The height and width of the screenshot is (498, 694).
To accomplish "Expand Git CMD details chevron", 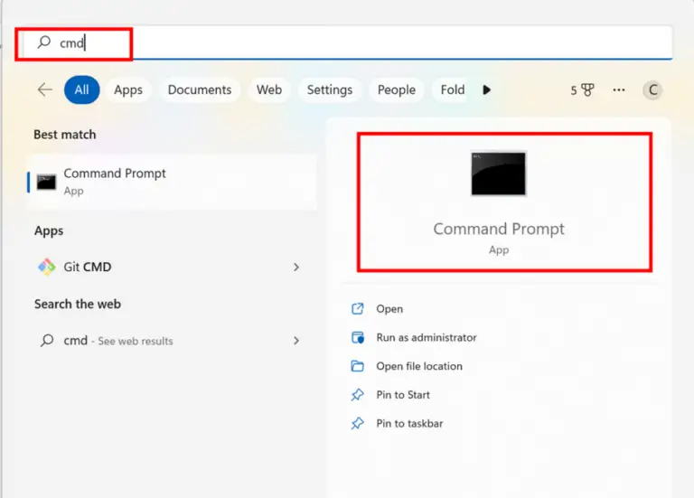I will 296,267.
